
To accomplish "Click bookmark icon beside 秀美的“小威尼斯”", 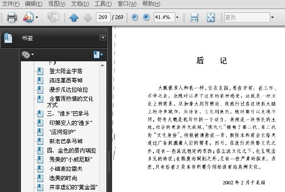I will click(40, 160).
